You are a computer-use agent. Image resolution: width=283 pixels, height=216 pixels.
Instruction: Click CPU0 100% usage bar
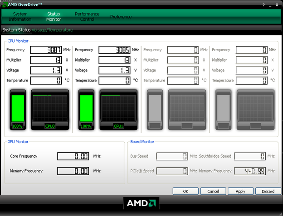coord(18,110)
